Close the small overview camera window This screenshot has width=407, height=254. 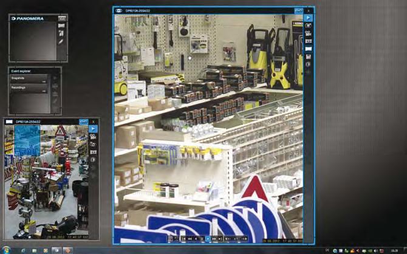point(94,122)
